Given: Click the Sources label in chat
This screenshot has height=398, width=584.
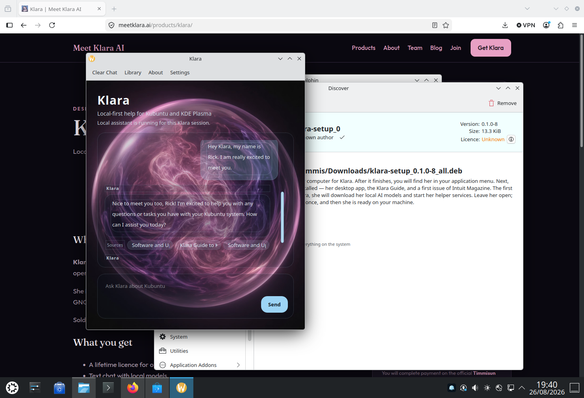Looking at the screenshot, I should [115, 245].
